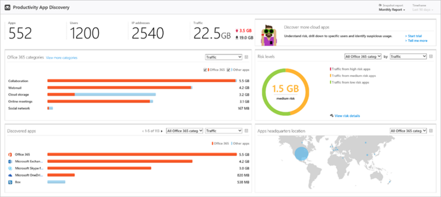Click the Microsoft OneDrive app icon
Image resolution: width=441 pixels, height=197 pixels.
pyautogui.click(x=9, y=175)
